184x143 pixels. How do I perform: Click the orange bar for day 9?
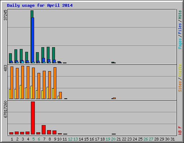pyautogui.click(x=55, y=83)
